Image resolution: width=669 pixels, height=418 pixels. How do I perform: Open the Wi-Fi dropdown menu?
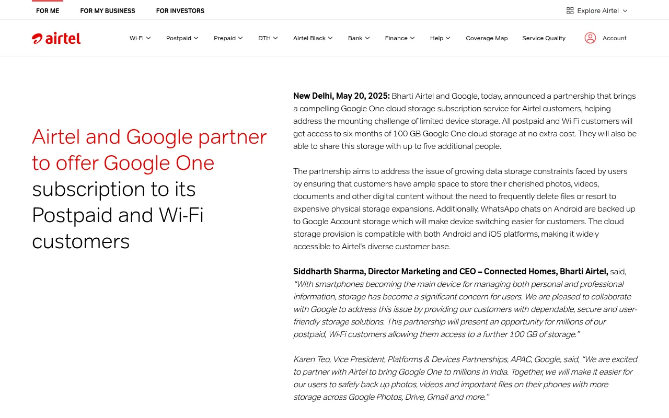pyautogui.click(x=140, y=38)
